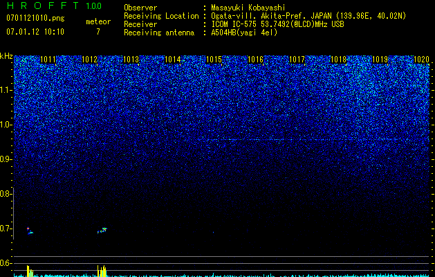Click the 1018 time marker
The height and width of the screenshot is (277, 435).
pos(338,60)
